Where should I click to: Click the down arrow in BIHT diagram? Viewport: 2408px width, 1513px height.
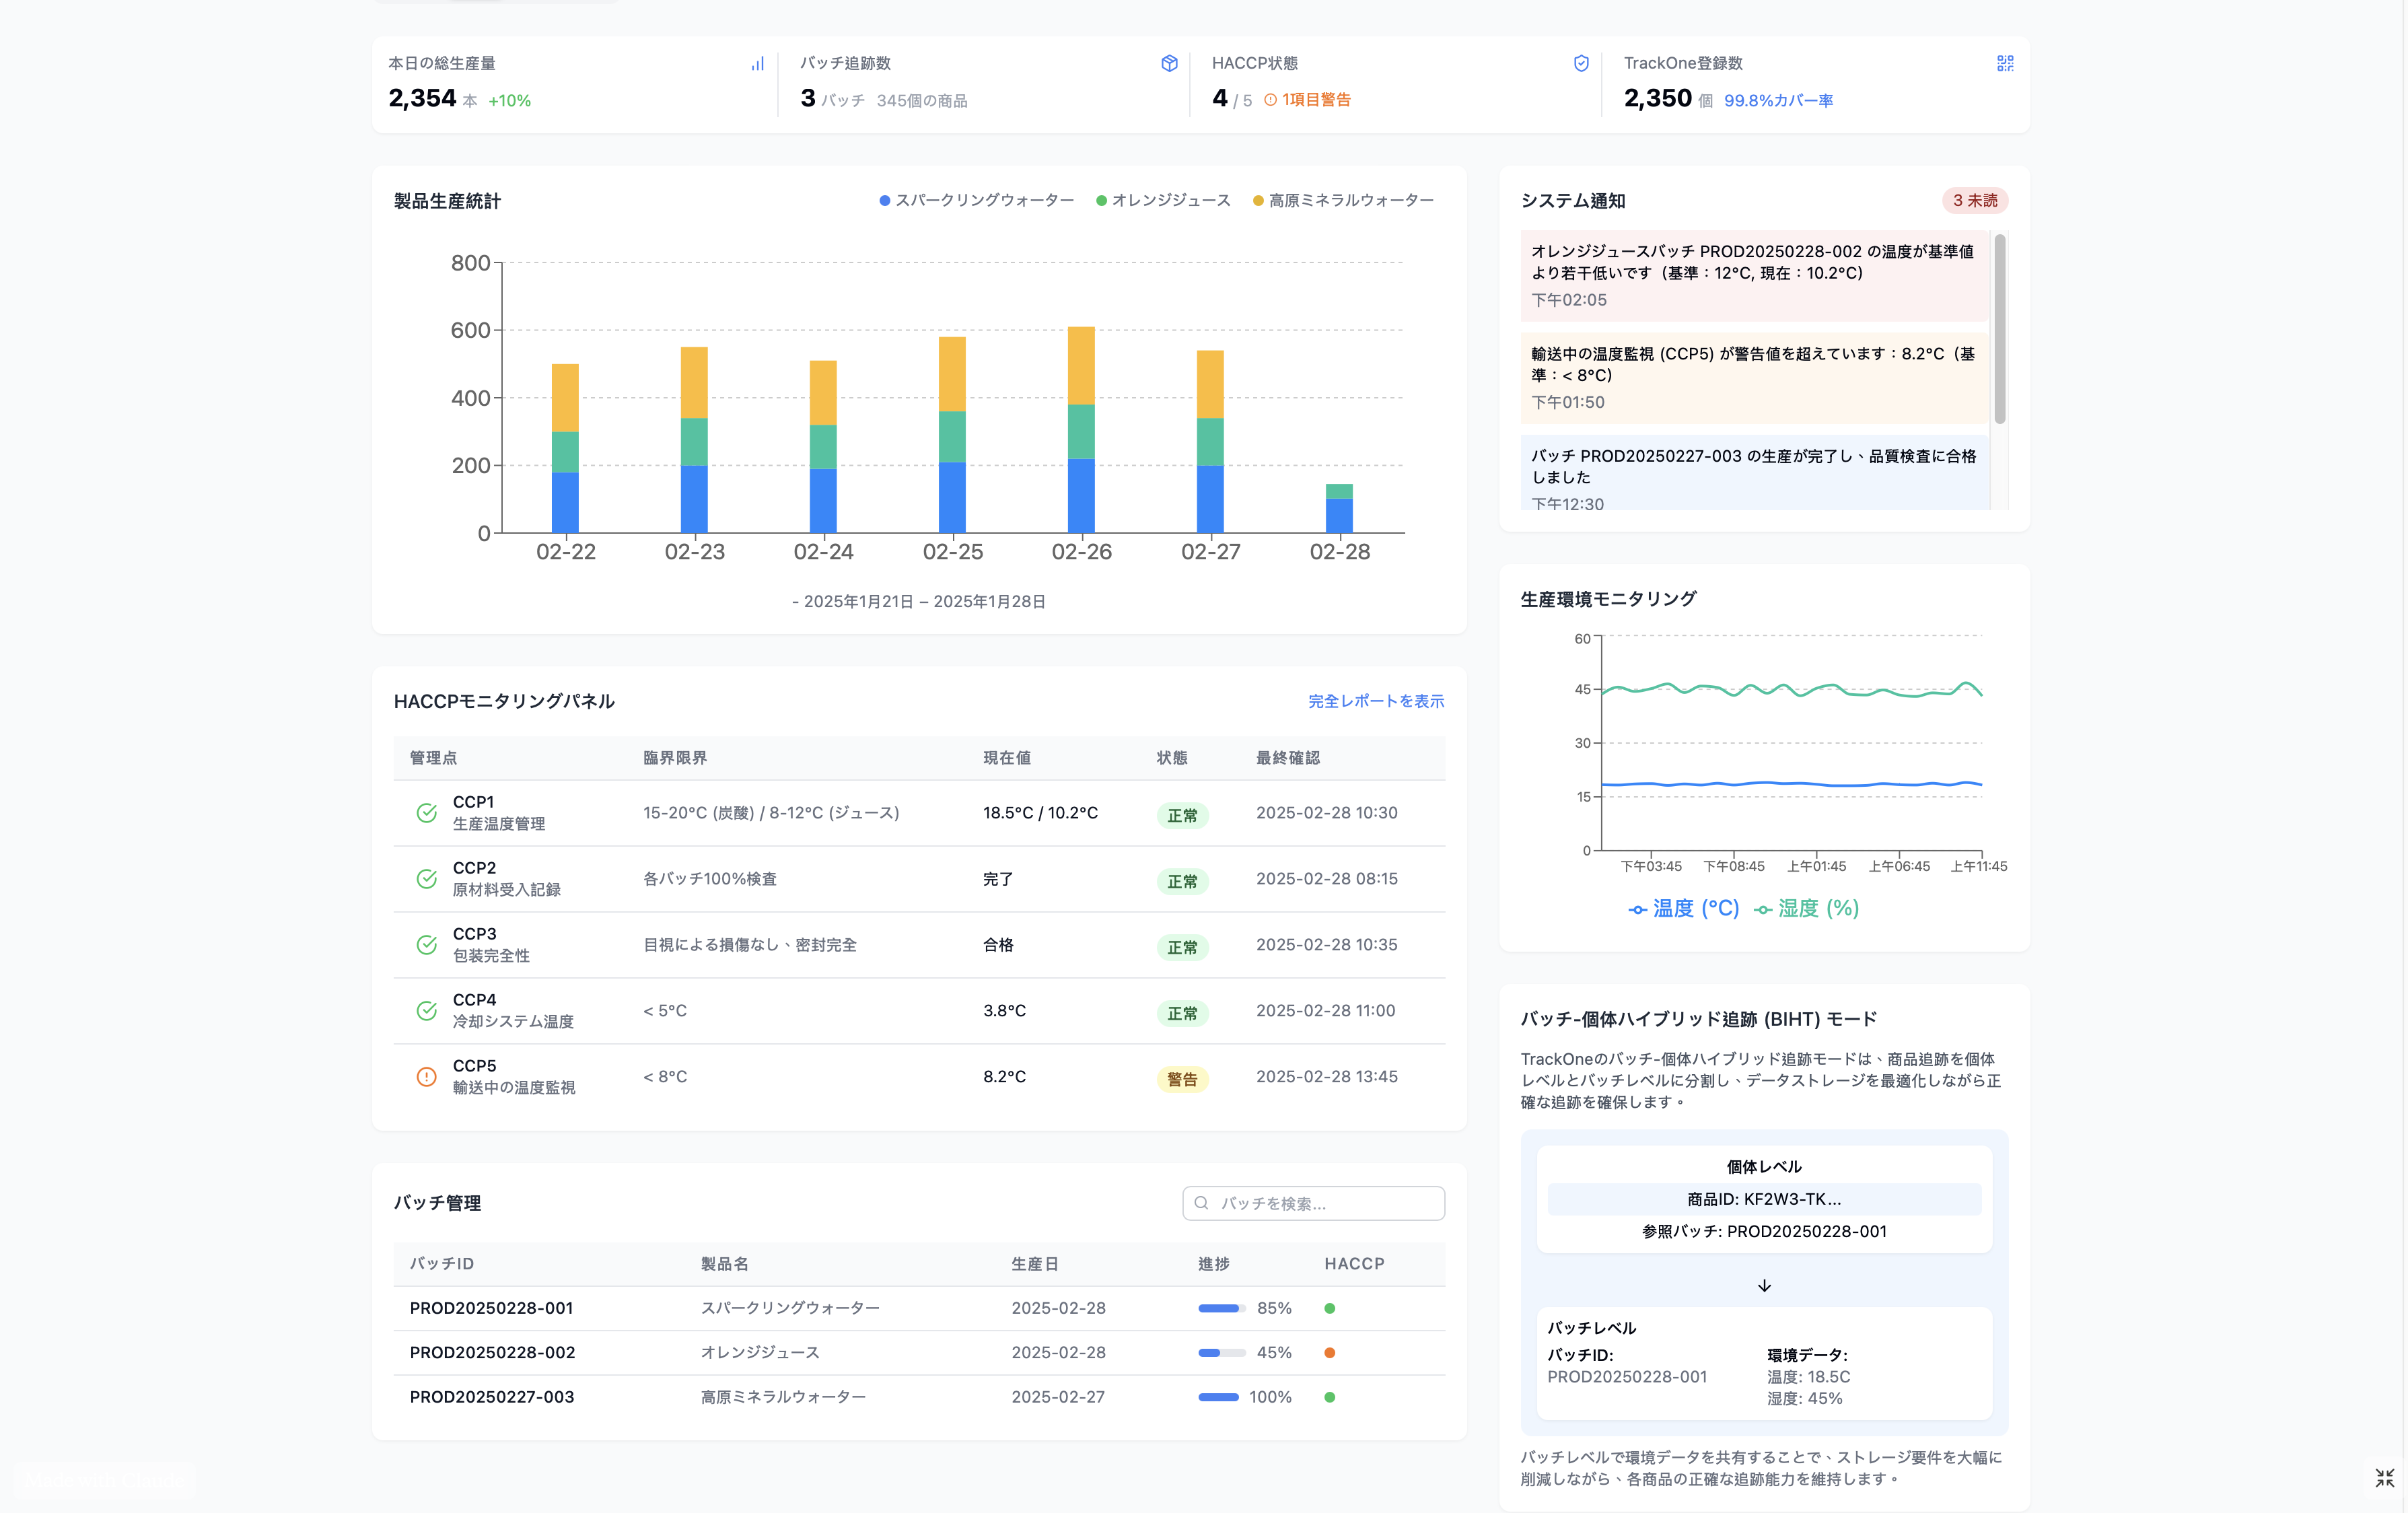click(x=1764, y=1286)
